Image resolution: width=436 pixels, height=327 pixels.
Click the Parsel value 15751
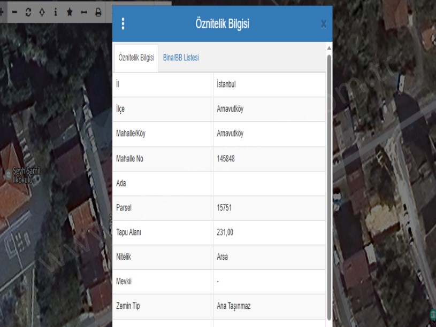coord(224,208)
